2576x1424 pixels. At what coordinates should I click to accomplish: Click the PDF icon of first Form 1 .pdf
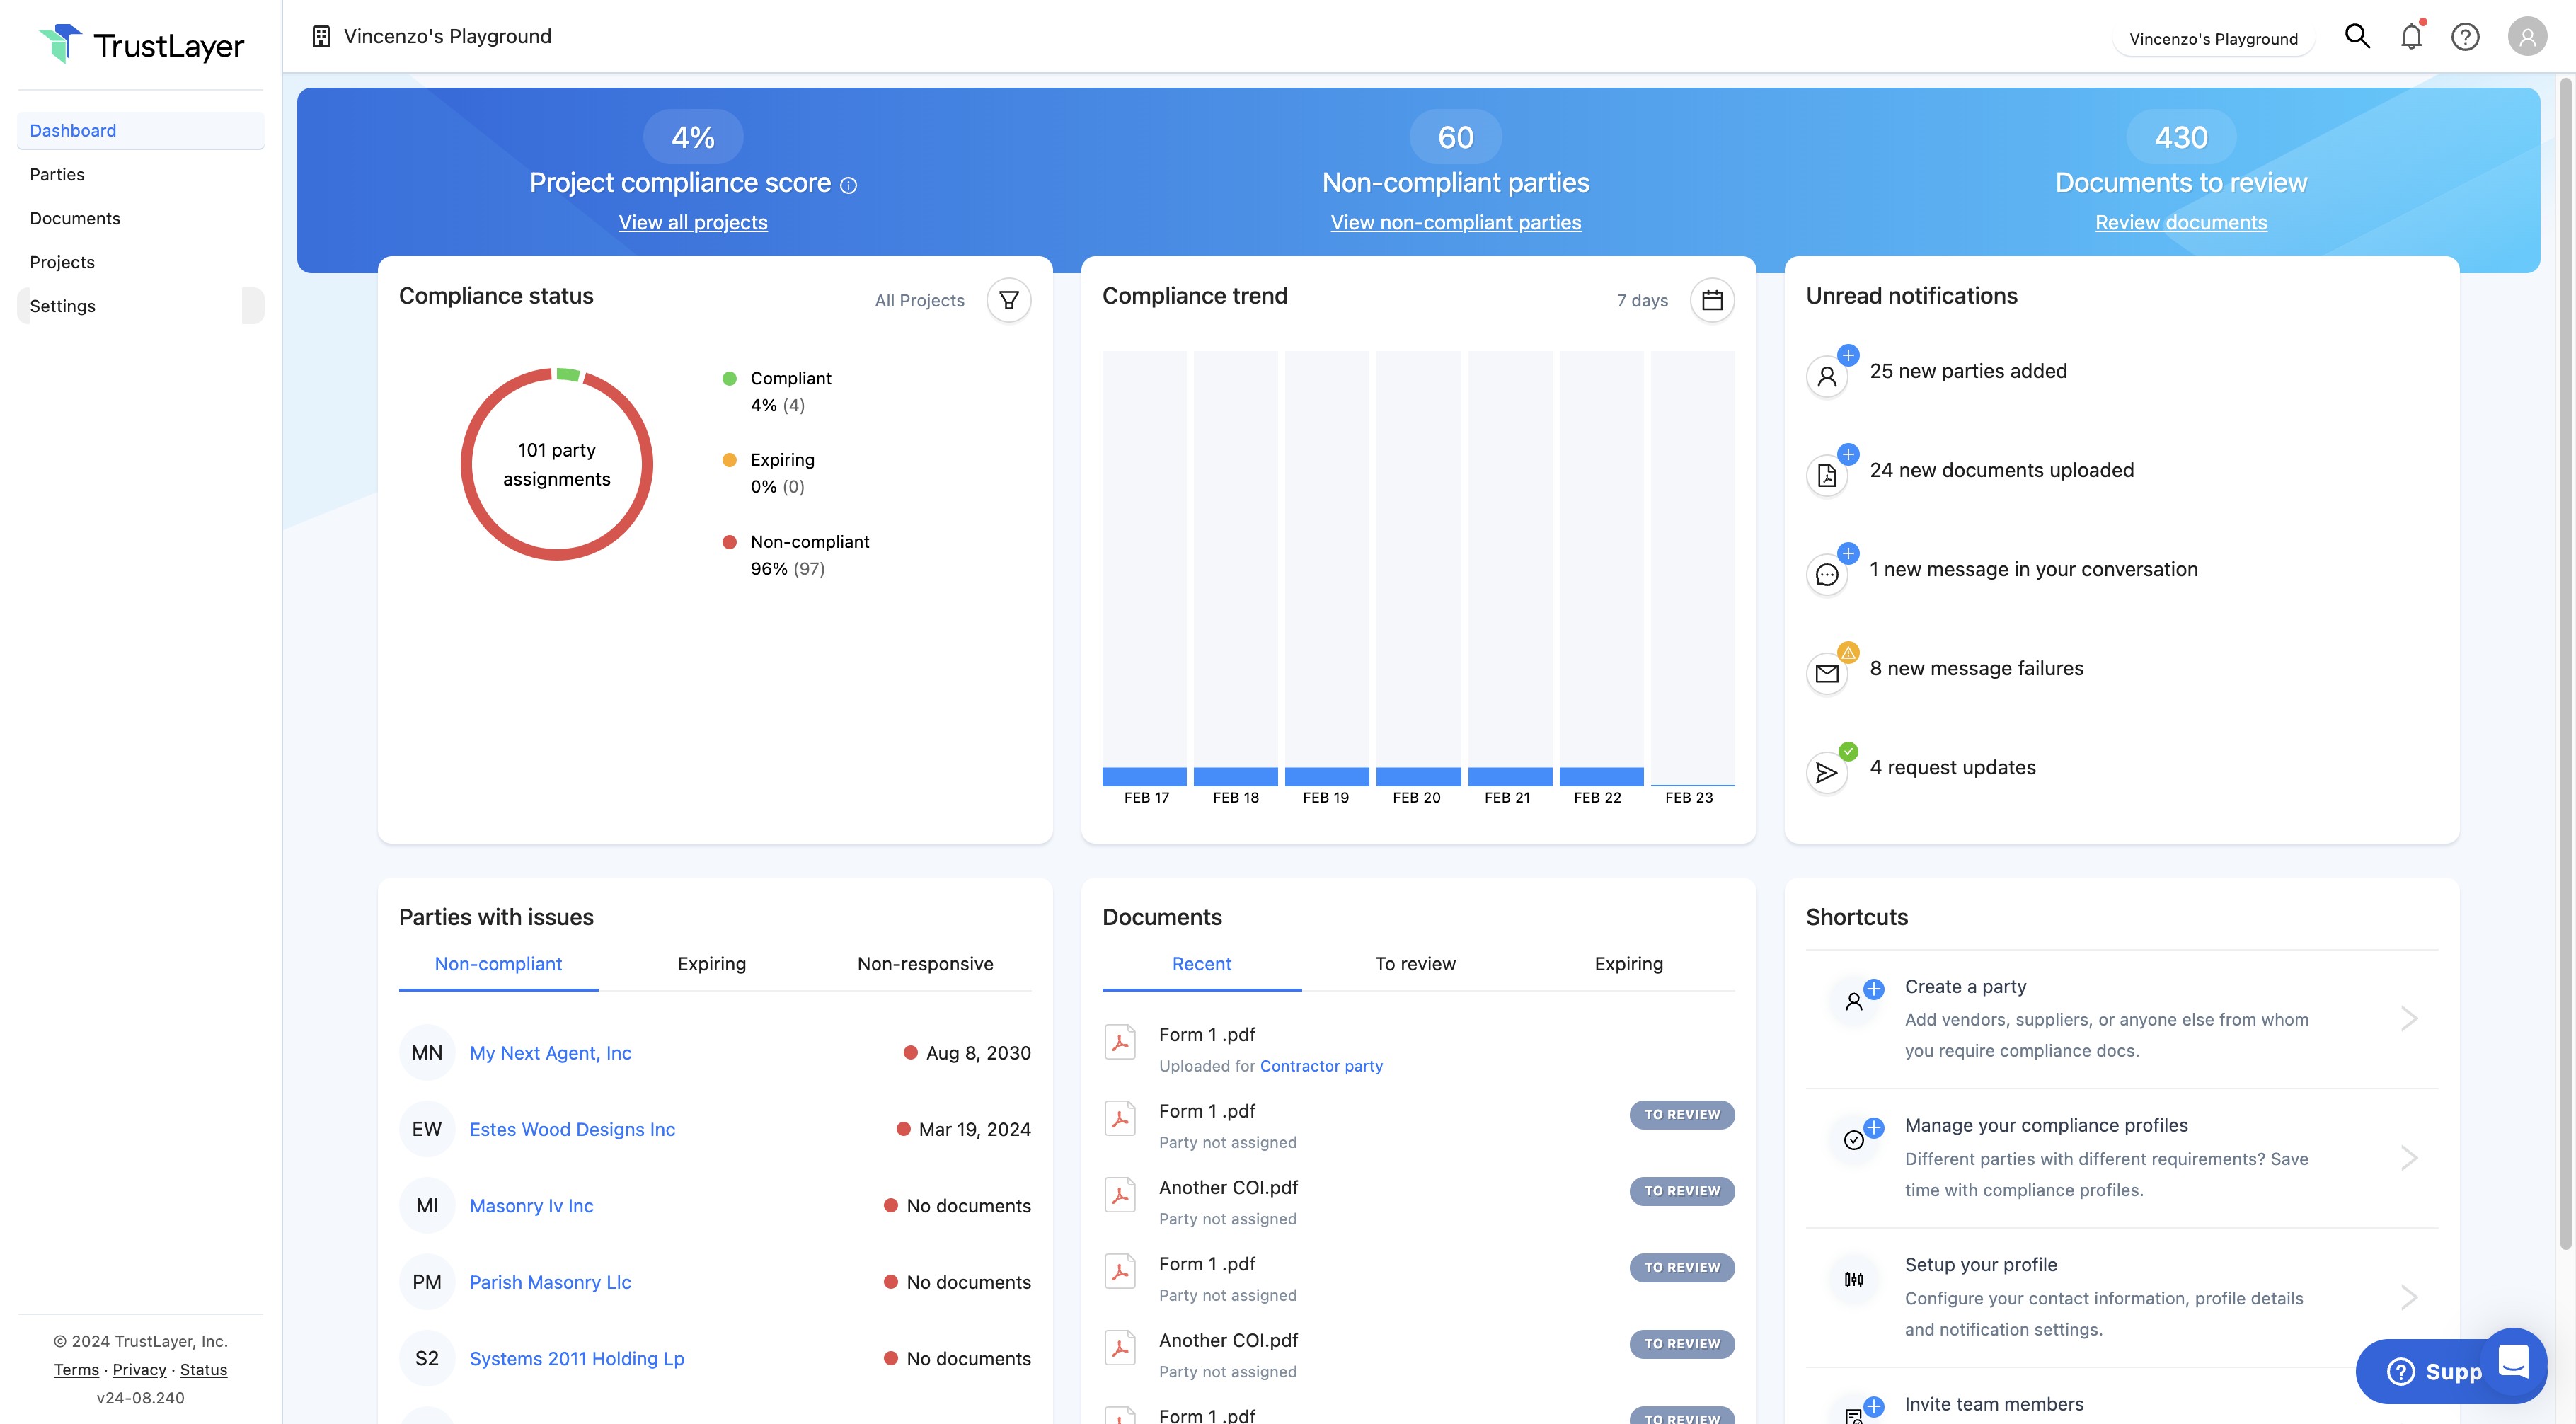point(1120,1042)
